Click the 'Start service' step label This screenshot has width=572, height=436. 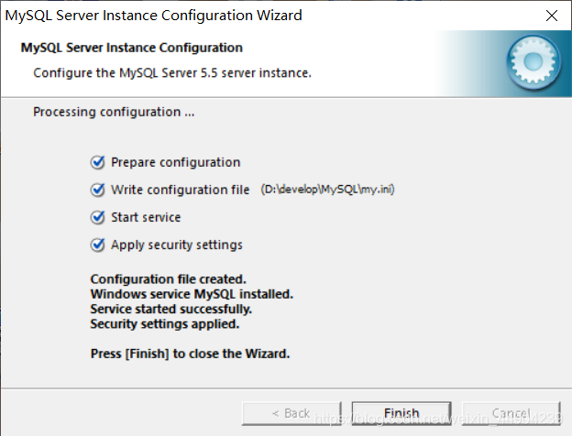click(x=146, y=217)
